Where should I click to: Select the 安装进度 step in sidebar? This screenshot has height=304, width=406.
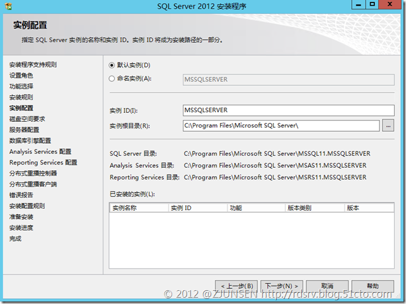[21, 228]
